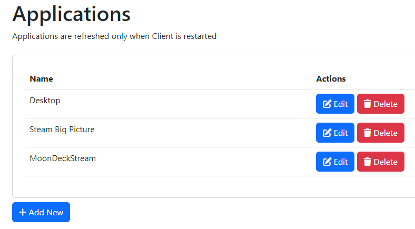Click the pencil icon beside Steam Big Picture
This screenshot has height=229, width=415.
pos(327,133)
